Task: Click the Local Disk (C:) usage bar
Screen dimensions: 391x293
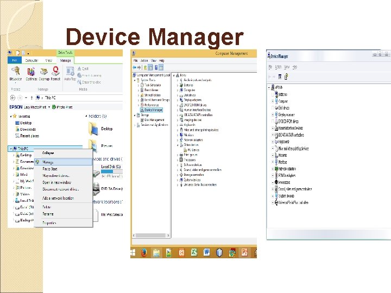Action: coord(112,171)
